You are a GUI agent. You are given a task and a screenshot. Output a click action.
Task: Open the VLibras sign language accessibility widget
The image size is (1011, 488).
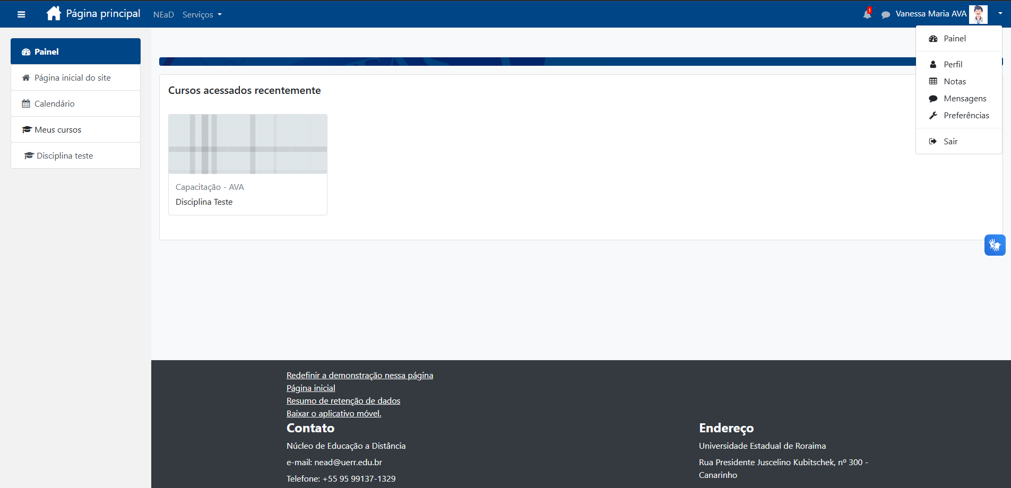click(995, 245)
